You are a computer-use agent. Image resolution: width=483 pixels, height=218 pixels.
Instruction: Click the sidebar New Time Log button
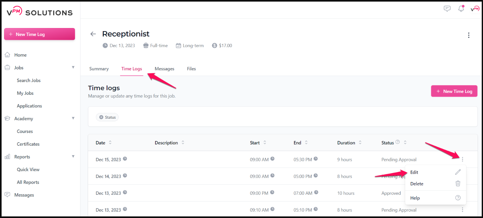[x=39, y=34]
